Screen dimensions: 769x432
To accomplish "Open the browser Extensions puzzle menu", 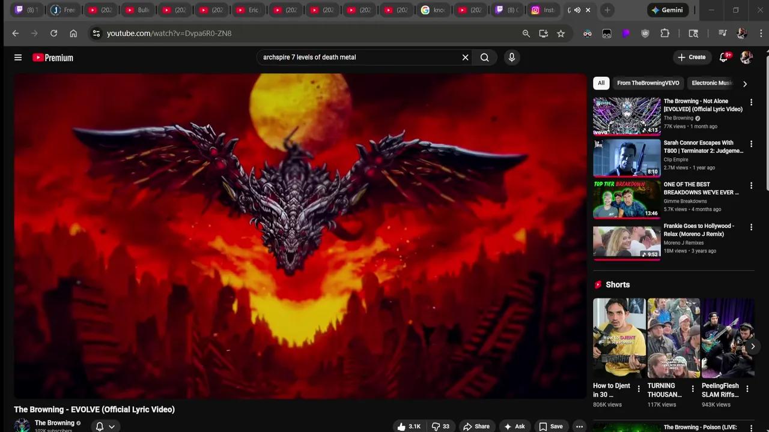I will (665, 34).
